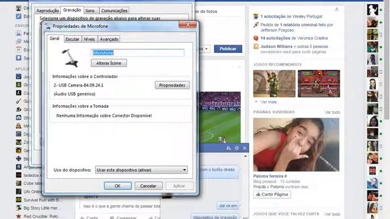Open the Avançado tab
390x219 pixels.
click(109, 39)
